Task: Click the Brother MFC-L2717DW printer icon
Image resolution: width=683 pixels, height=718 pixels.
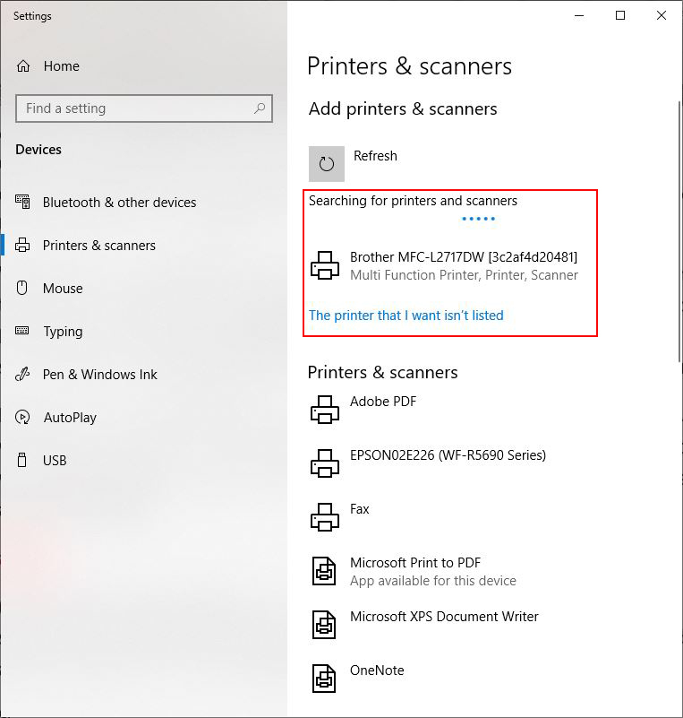Action: (x=325, y=265)
